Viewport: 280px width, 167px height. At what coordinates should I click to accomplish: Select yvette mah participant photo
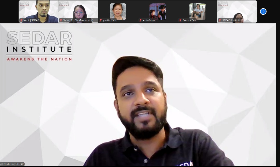(x=118, y=11)
